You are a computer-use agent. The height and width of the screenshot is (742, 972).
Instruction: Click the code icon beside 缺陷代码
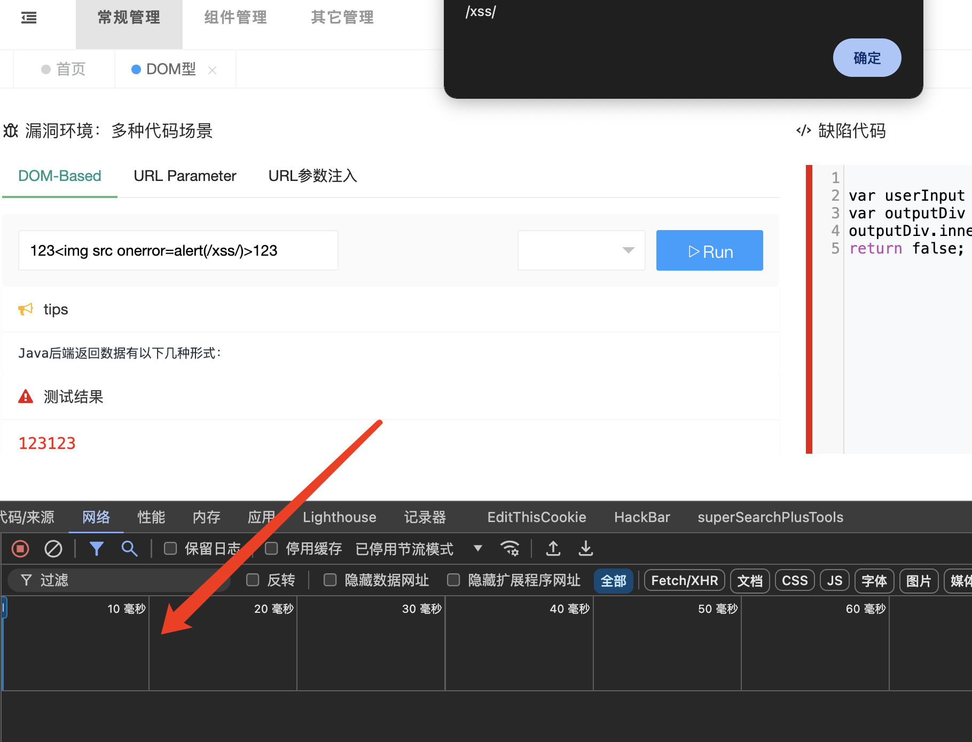[803, 130]
